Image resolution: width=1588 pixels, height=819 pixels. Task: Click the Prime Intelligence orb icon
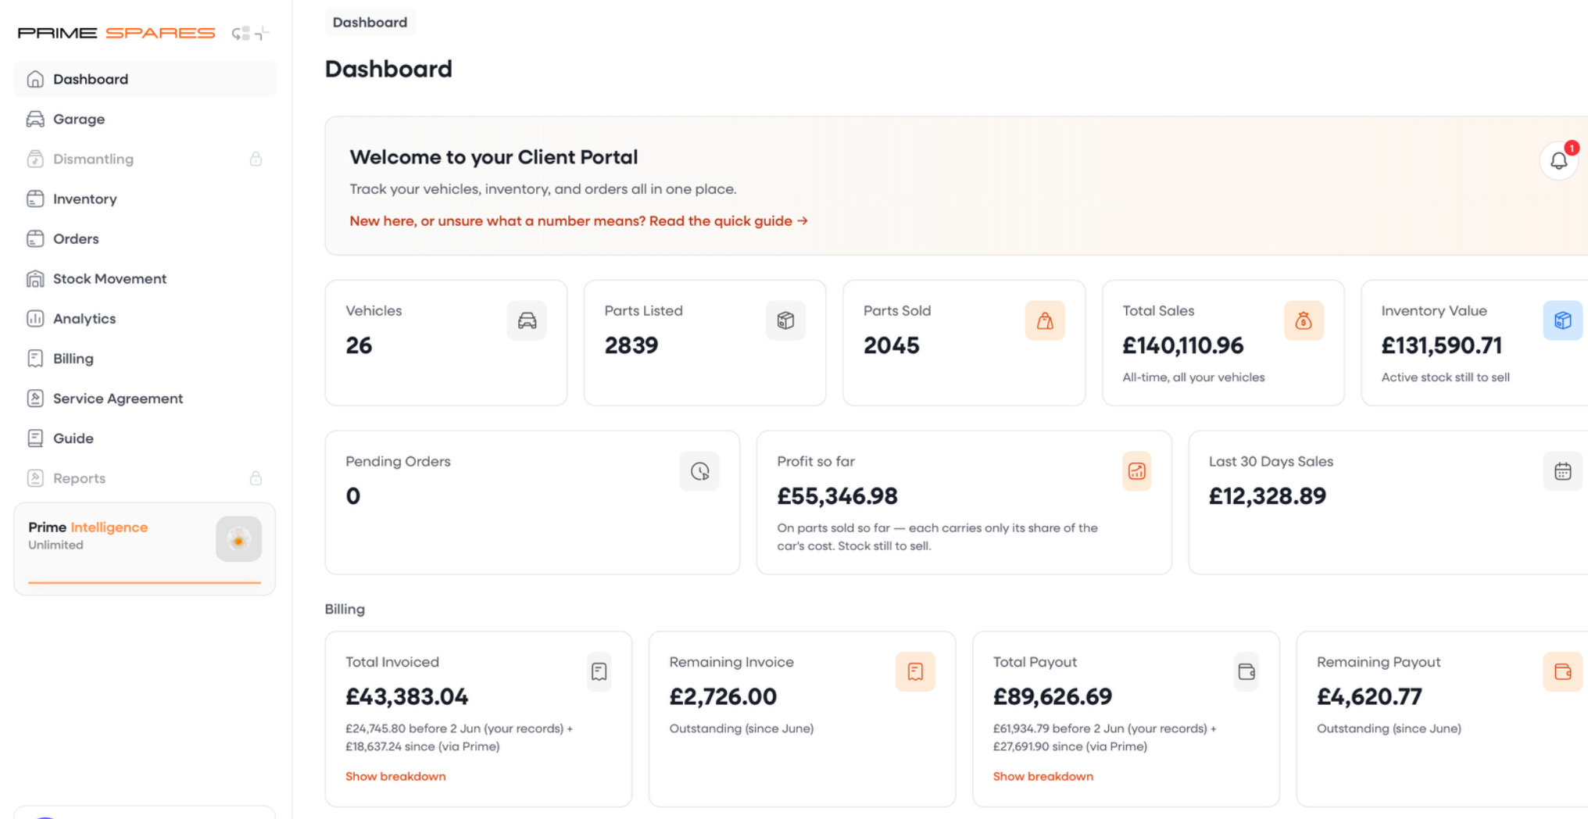point(238,539)
